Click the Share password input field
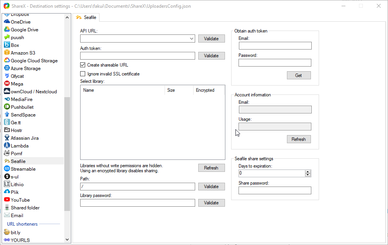This screenshot has width=388, height=245. pos(275,190)
